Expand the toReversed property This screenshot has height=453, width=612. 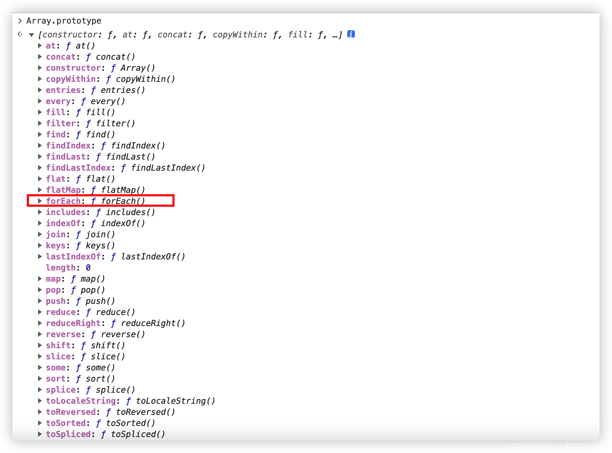pos(40,412)
